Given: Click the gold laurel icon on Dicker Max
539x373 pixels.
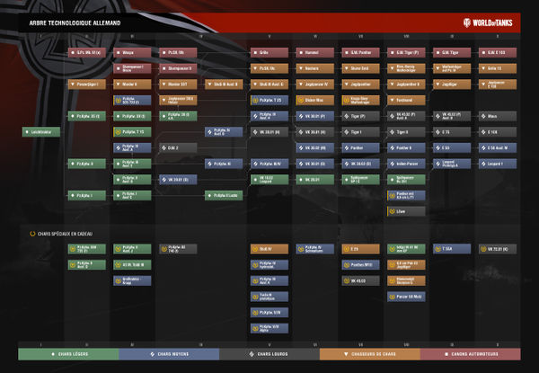Looking at the screenshot, I should (301, 100).
